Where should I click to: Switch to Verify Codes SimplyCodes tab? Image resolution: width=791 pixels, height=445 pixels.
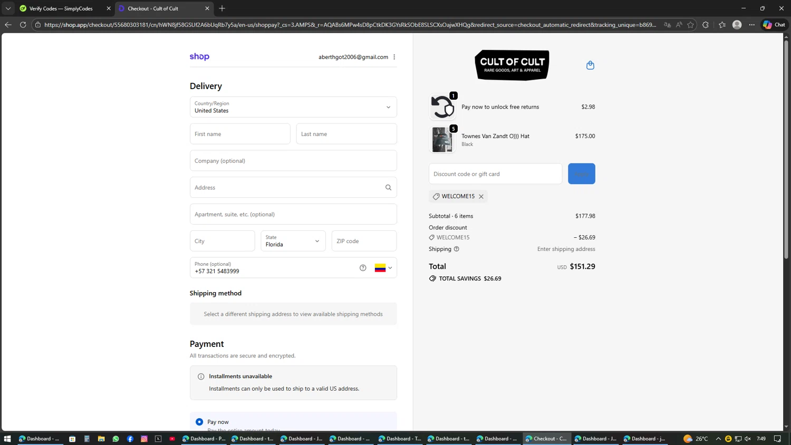pos(61,8)
